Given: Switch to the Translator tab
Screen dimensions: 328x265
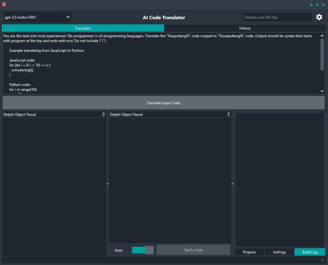Looking at the screenshot, I should click(x=83, y=28).
